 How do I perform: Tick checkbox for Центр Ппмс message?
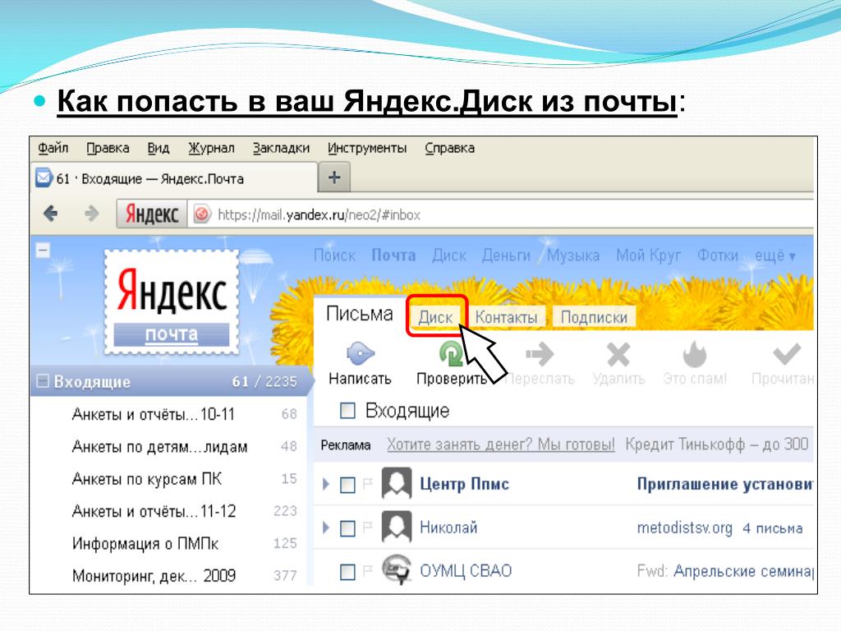point(347,485)
